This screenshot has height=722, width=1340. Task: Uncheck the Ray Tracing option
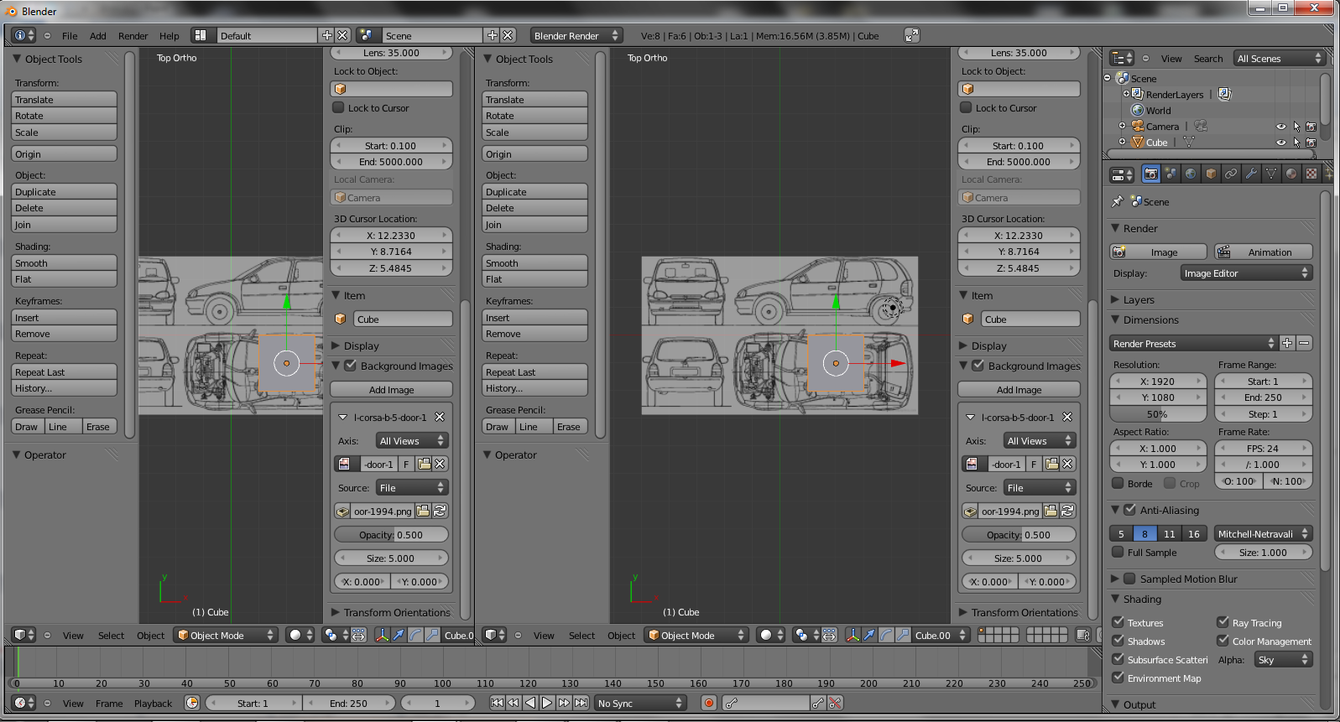[x=1223, y=622]
